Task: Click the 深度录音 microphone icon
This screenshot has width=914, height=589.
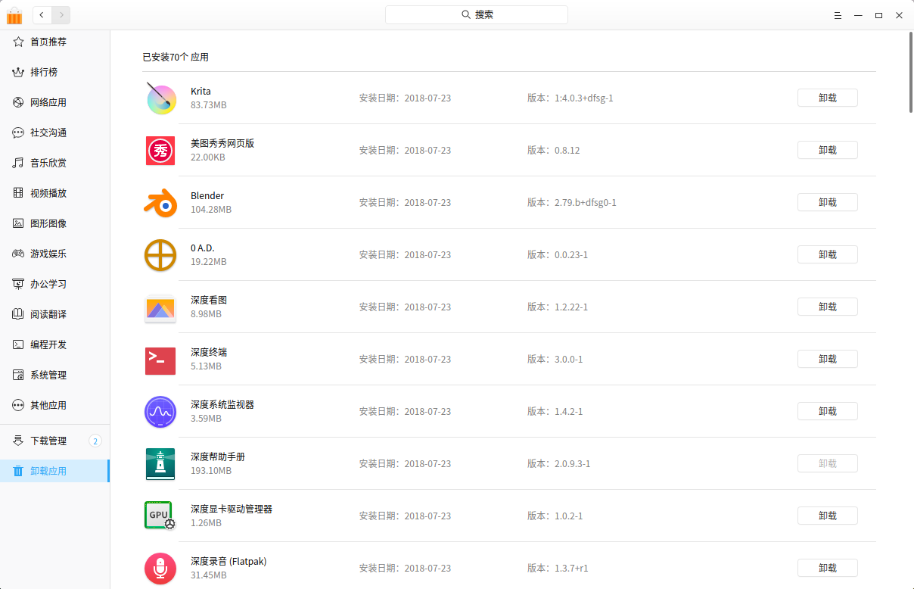Action: 160,568
